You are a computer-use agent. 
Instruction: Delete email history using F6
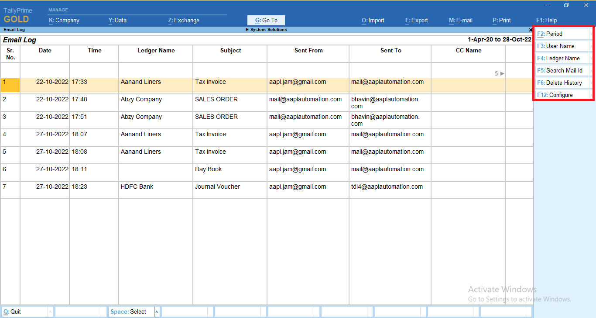click(x=561, y=83)
